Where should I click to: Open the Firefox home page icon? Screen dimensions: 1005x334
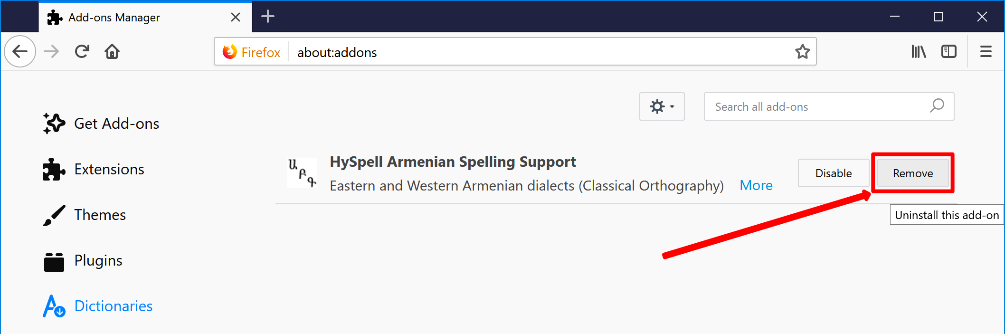(112, 51)
